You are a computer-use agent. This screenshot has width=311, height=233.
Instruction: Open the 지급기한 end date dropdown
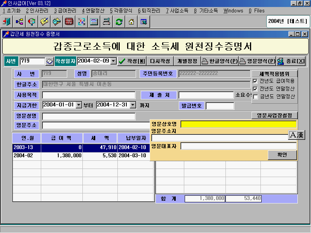pos(133,105)
